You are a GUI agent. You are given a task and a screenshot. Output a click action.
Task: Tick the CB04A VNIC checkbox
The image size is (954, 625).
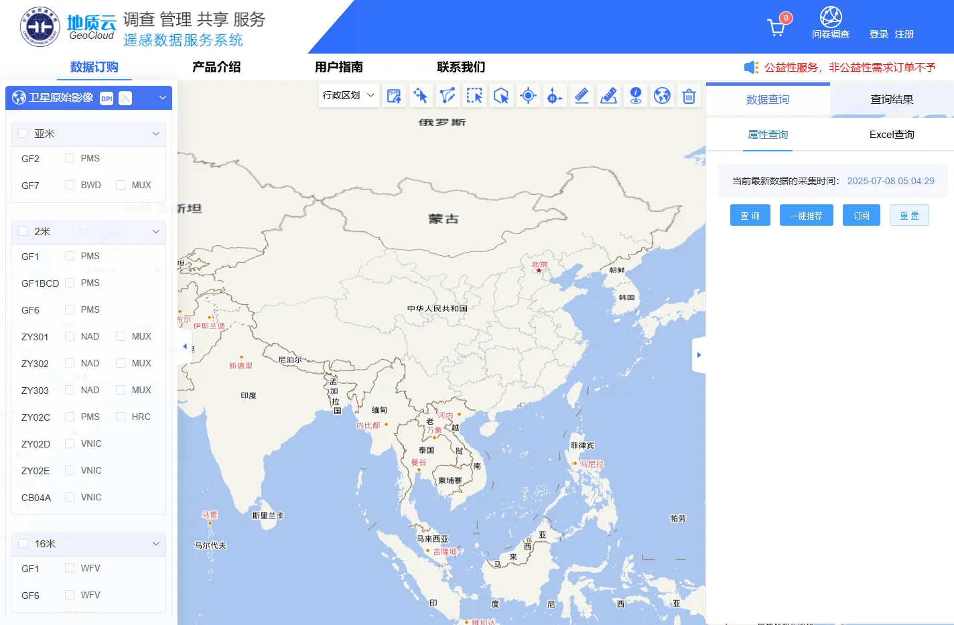coord(70,497)
